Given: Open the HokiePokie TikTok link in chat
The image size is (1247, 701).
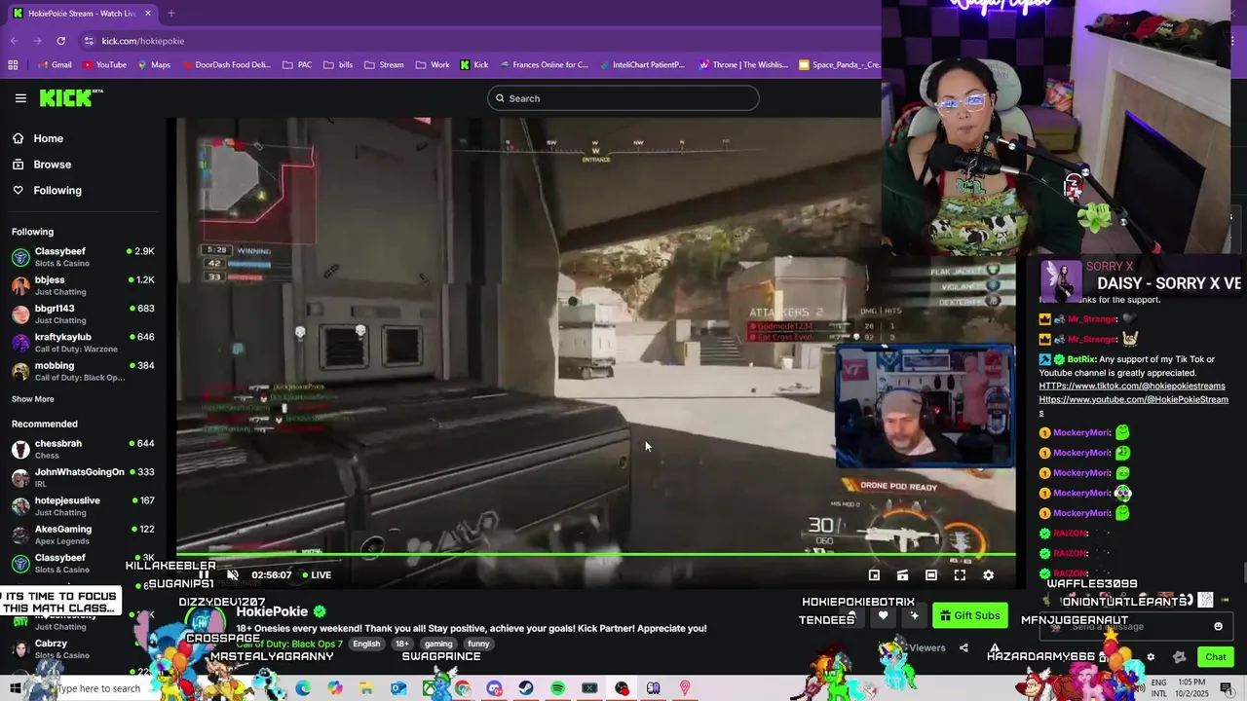Looking at the screenshot, I should coord(1132,387).
